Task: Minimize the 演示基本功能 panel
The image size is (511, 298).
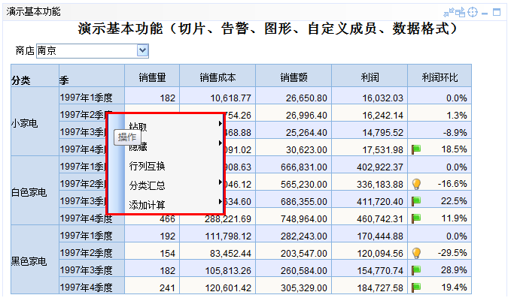Action: (x=485, y=14)
